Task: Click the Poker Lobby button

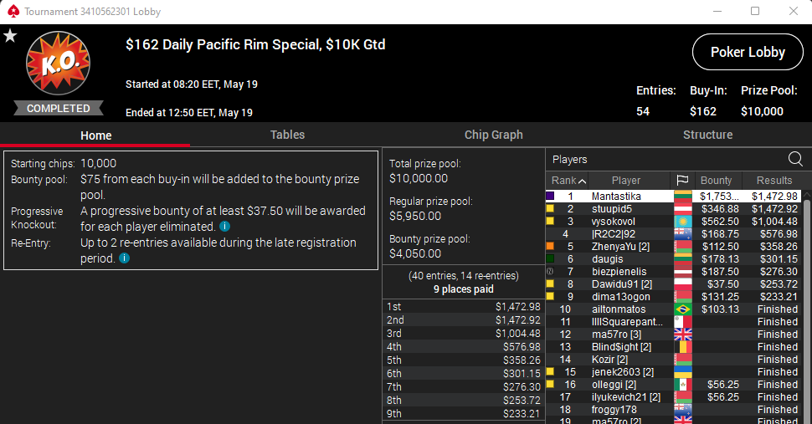Action: click(x=748, y=52)
